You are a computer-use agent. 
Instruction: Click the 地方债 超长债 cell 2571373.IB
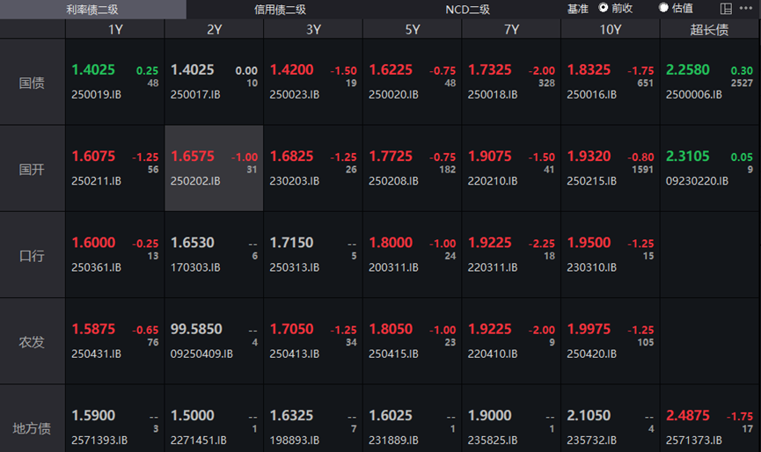[x=709, y=426]
